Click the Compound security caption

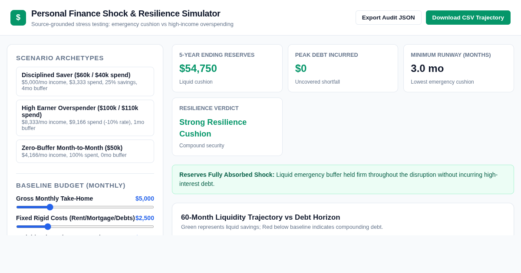[x=202, y=146]
